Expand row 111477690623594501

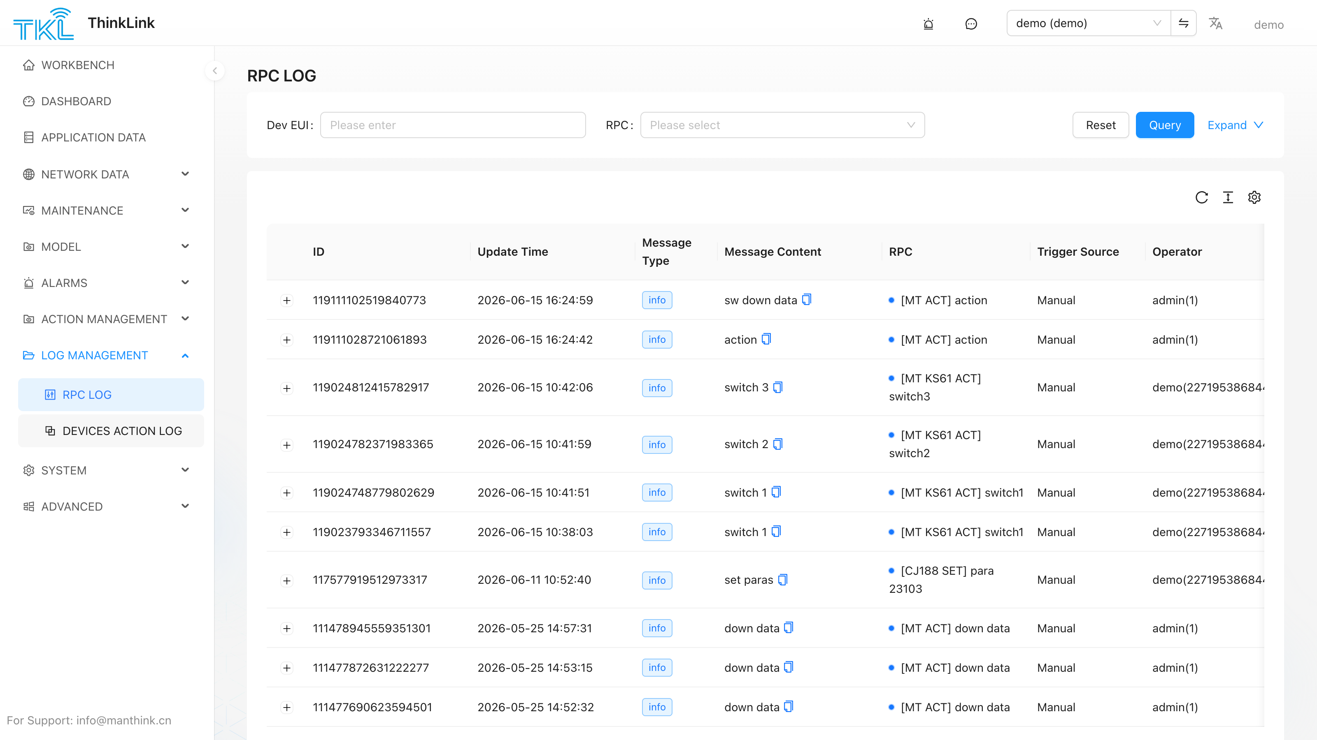click(x=287, y=707)
